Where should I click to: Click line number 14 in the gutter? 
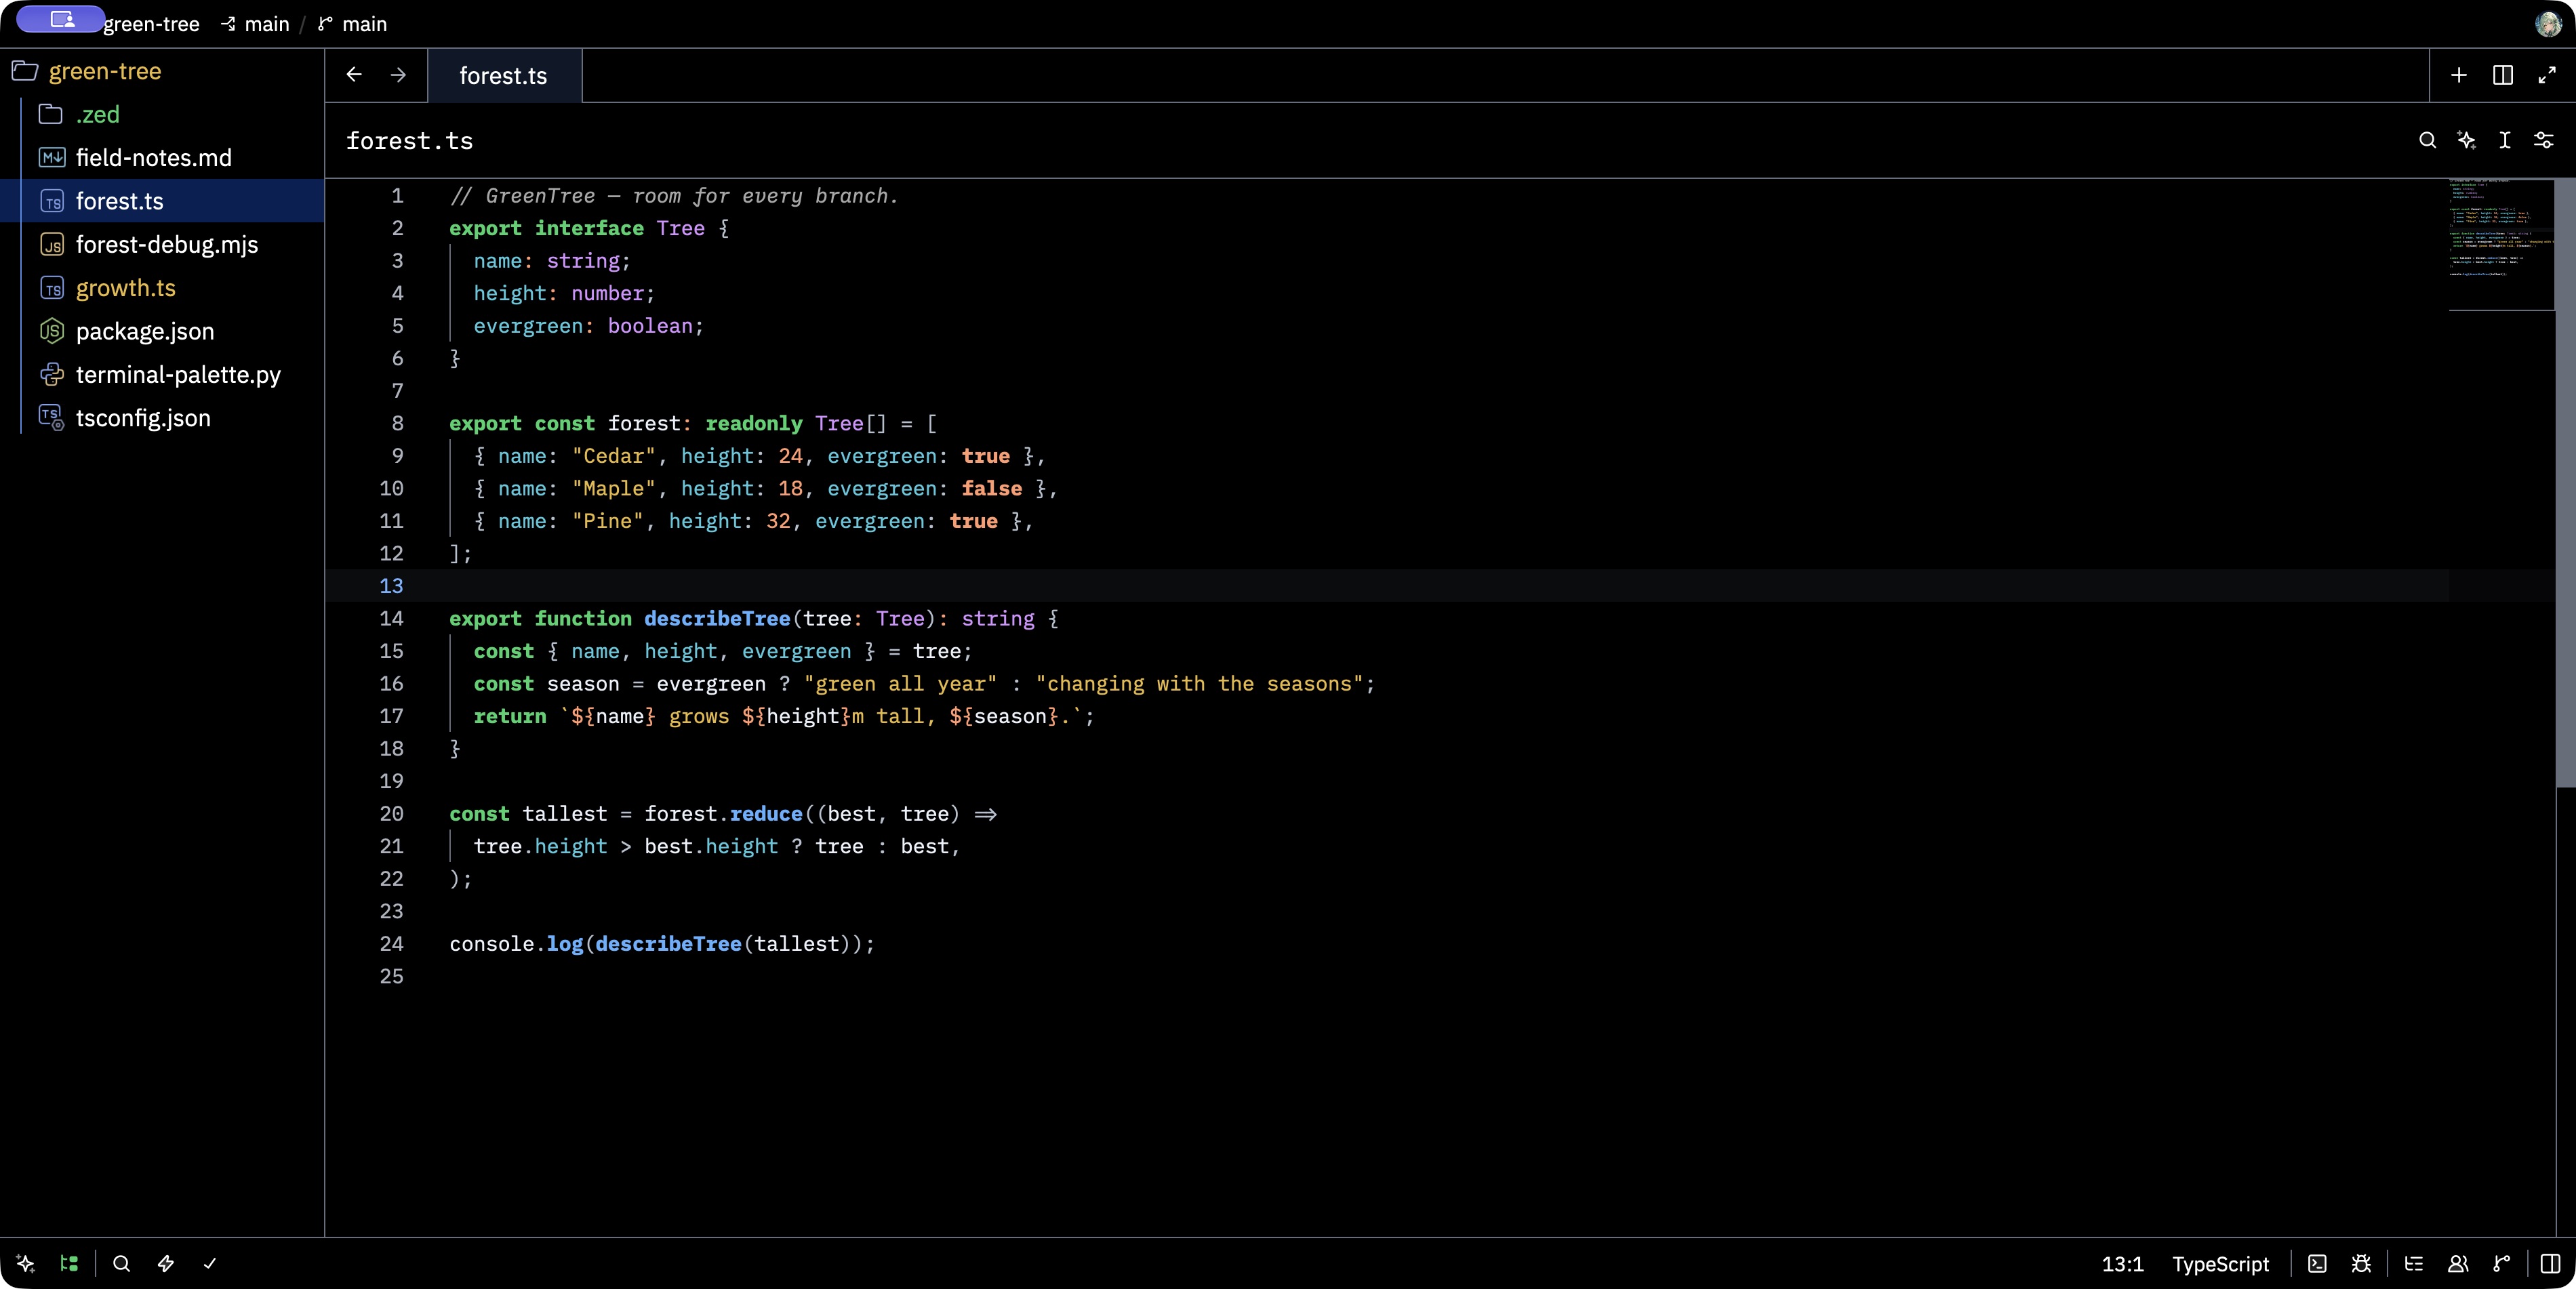tap(391, 619)
